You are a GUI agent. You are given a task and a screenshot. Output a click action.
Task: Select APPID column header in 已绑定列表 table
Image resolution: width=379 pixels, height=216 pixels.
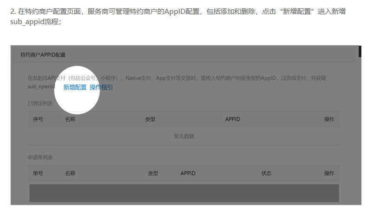click(232, 119)
